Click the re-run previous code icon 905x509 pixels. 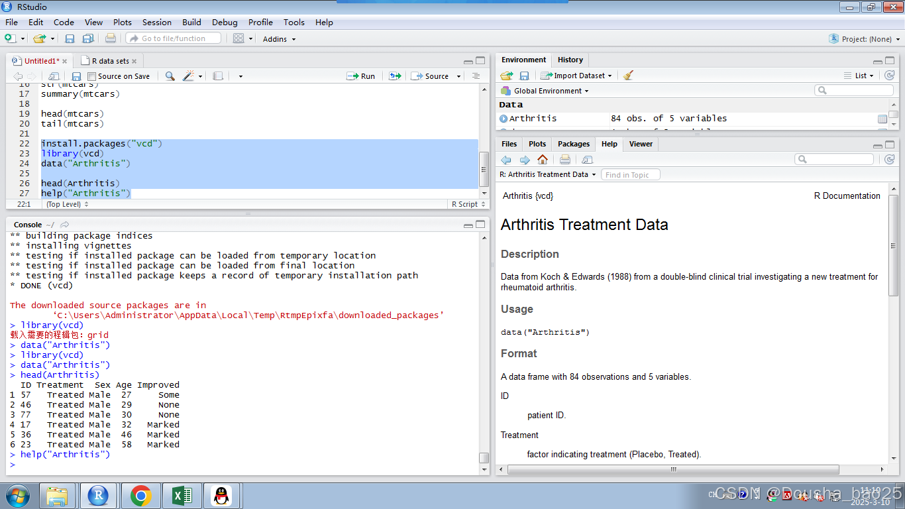coord(395,76)
